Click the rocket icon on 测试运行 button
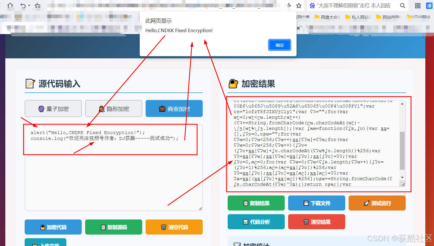 click(x=367, y=203)
